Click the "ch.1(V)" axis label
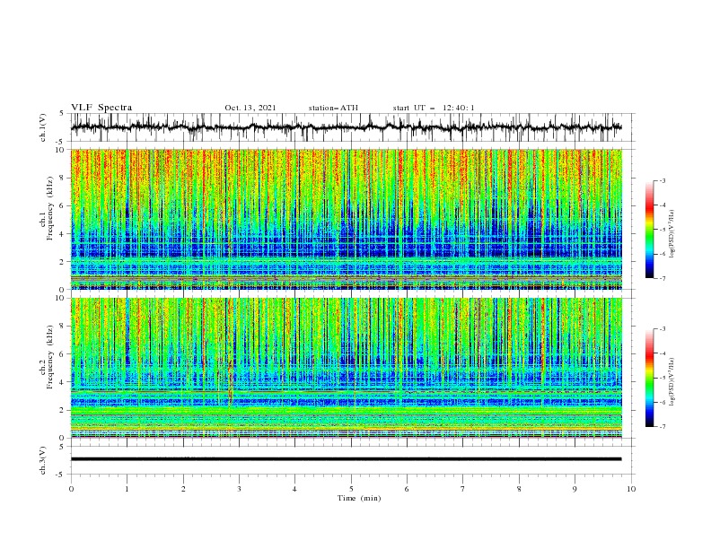711x549 pixels. (x=43, y=127)
